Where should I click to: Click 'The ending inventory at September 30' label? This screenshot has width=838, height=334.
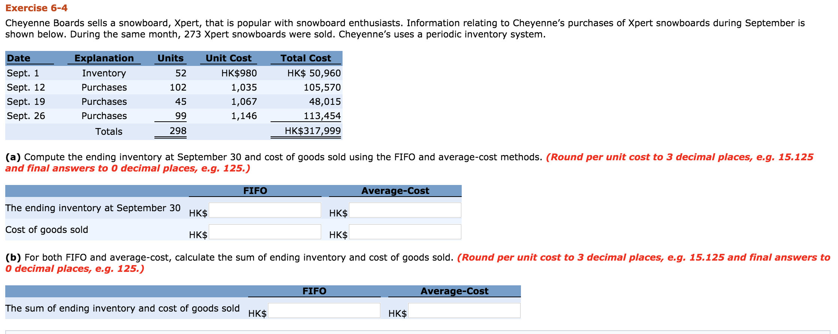(x=93, y=208)
